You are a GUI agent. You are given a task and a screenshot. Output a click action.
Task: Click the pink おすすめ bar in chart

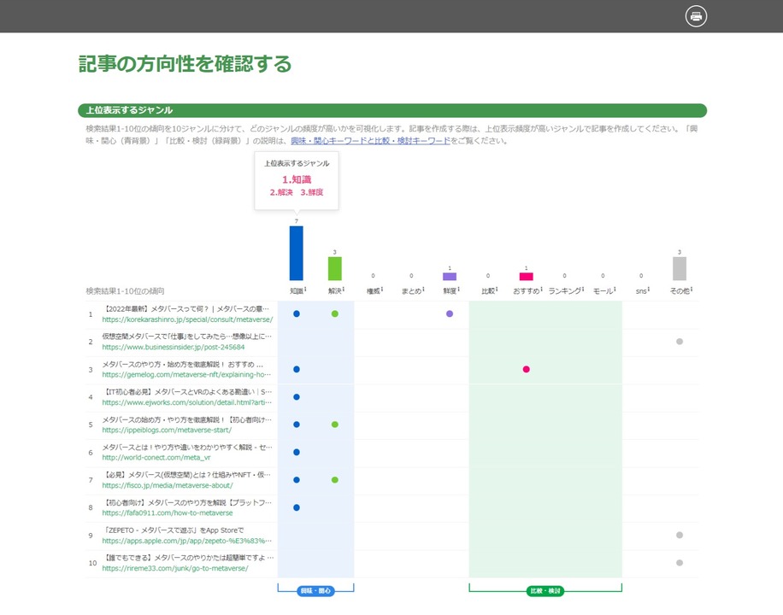(527, 277)
